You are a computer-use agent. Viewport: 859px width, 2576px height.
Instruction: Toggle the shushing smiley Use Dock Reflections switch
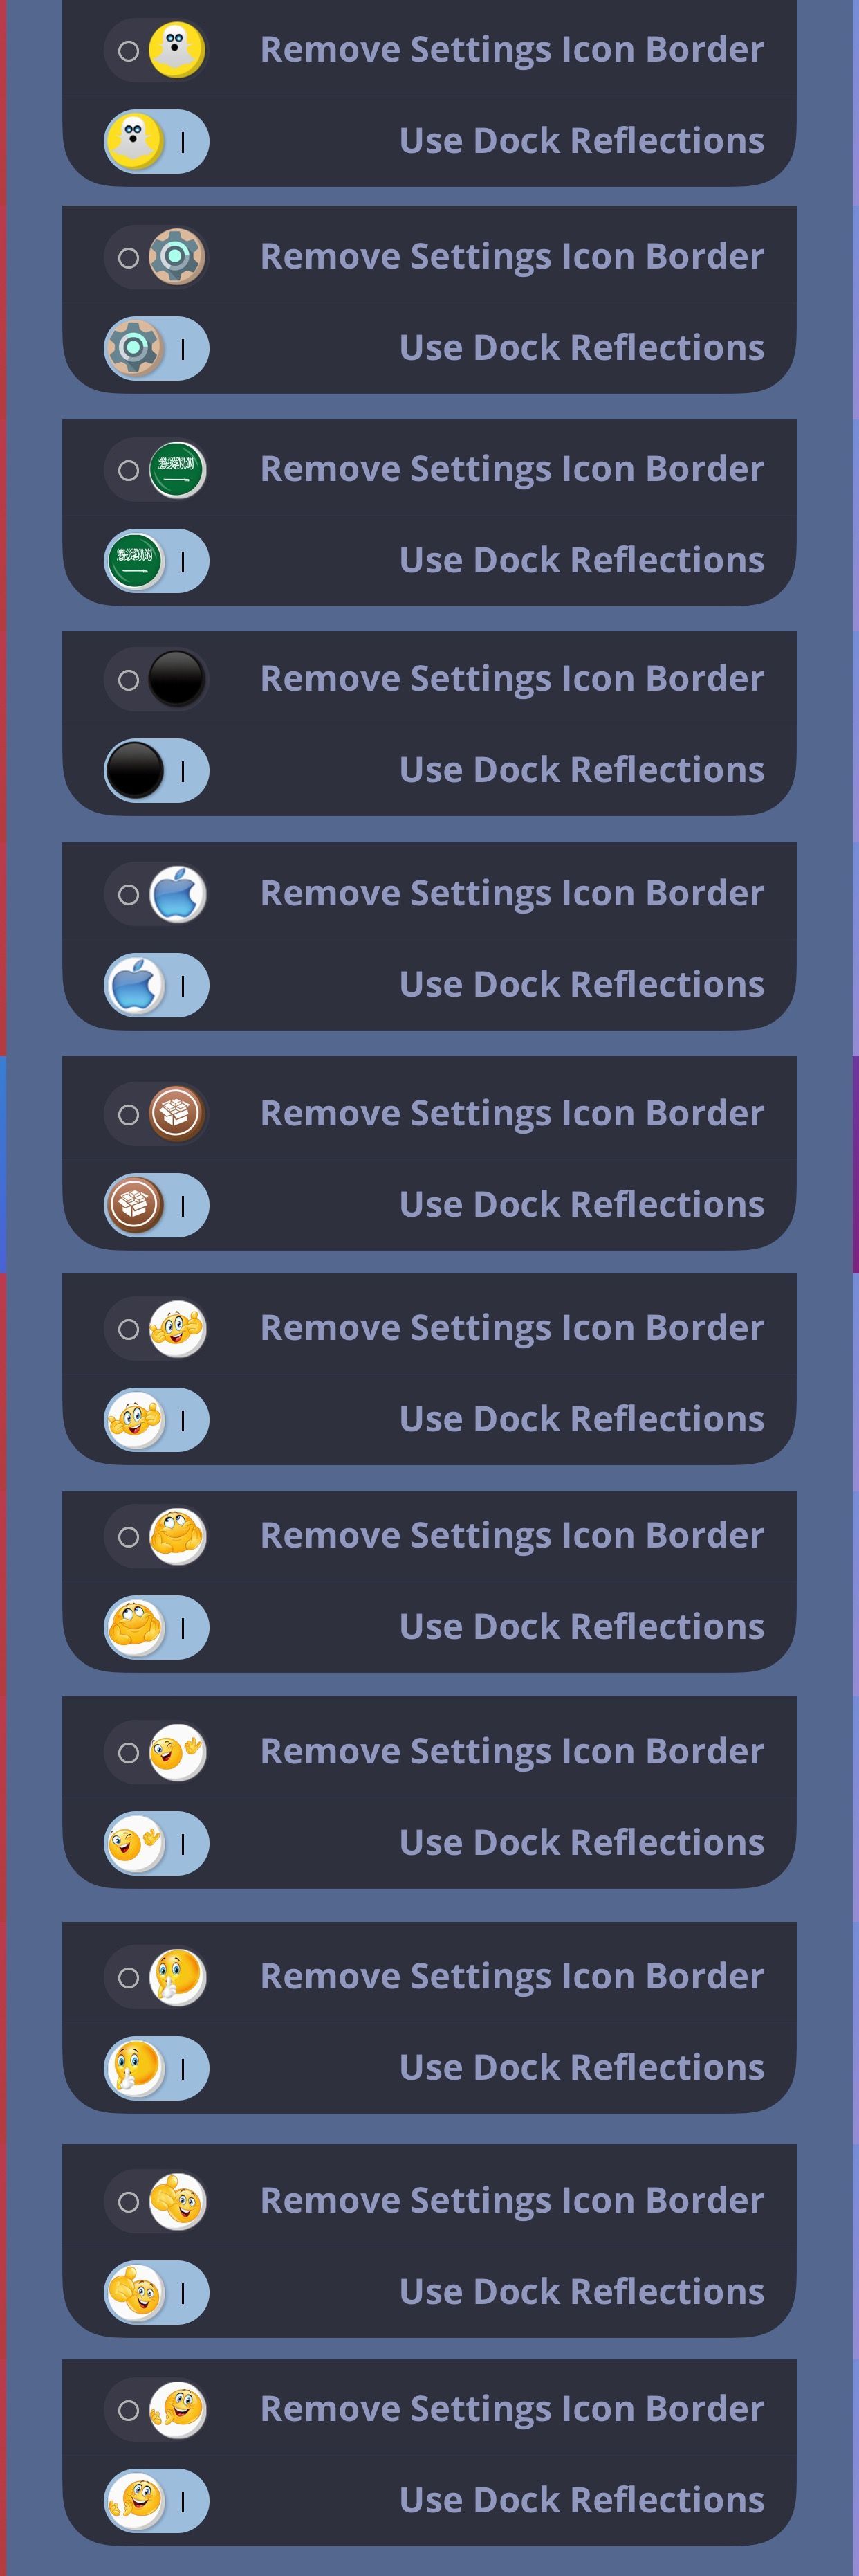(x=156, y=2068)
